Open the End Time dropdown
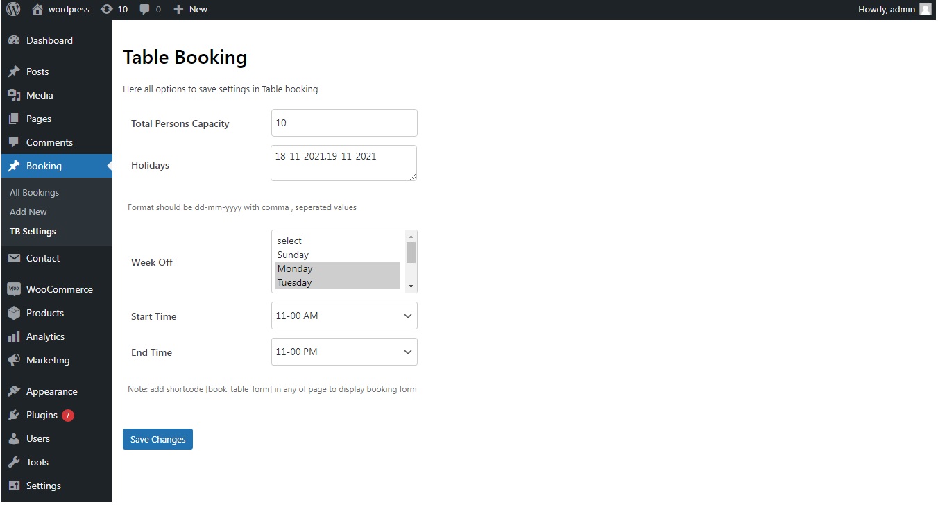This screenshot has width=938, height=505. pyautogui.click(x=343, y=352)
